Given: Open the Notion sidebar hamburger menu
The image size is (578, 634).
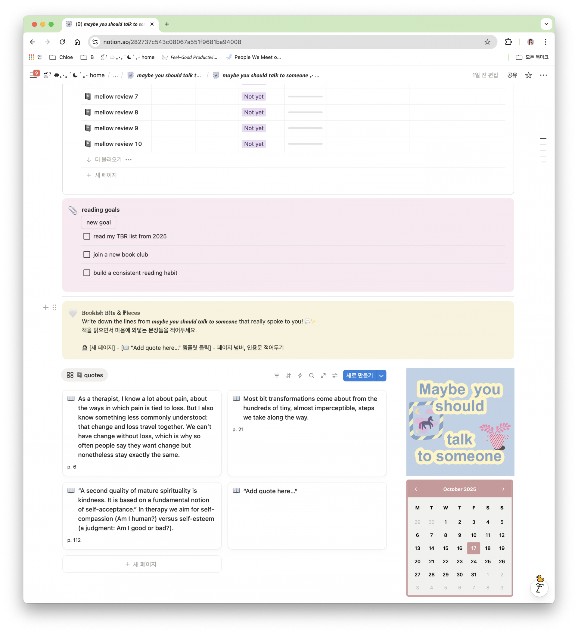Looking at the screenshot, I should (33, 75).
